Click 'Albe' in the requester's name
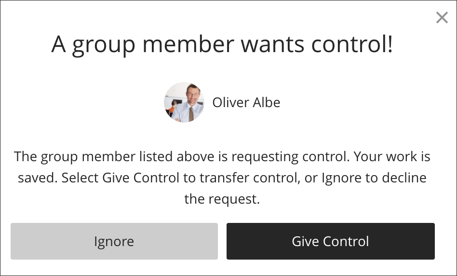Screen dimensions: 457x276 point(267,102)
